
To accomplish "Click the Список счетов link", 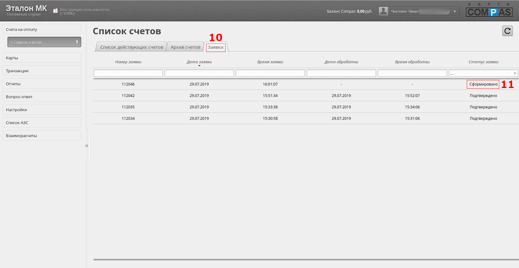I will click(x=28, y=42).
